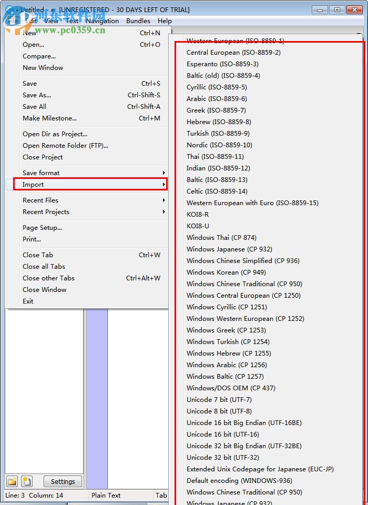The image size is (368, 505).
Task: Click the new file icon beside Settings
Action: coord(26,481)
